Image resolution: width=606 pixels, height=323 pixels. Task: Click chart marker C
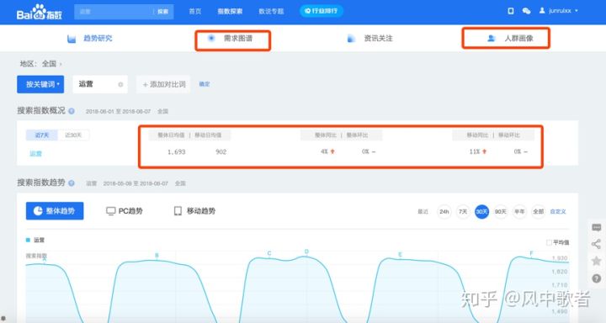coord(269,253)
